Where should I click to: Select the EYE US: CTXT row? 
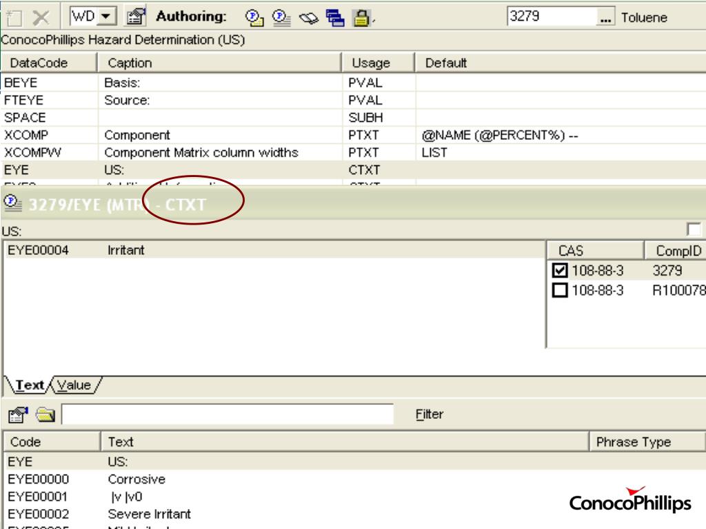pos(353,170)
